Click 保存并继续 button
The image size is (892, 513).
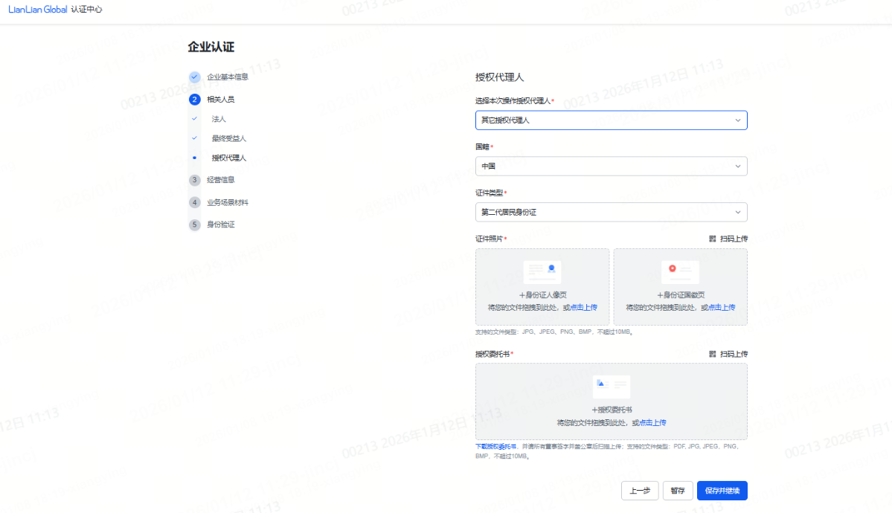tap(722, 491)
